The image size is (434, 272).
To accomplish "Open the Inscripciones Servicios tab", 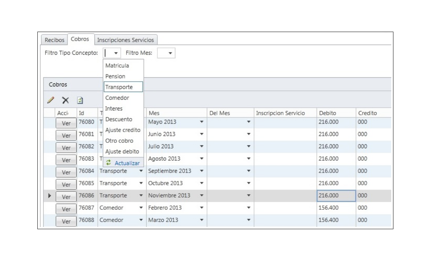I will pyautogui.click(x=125, y=40).
